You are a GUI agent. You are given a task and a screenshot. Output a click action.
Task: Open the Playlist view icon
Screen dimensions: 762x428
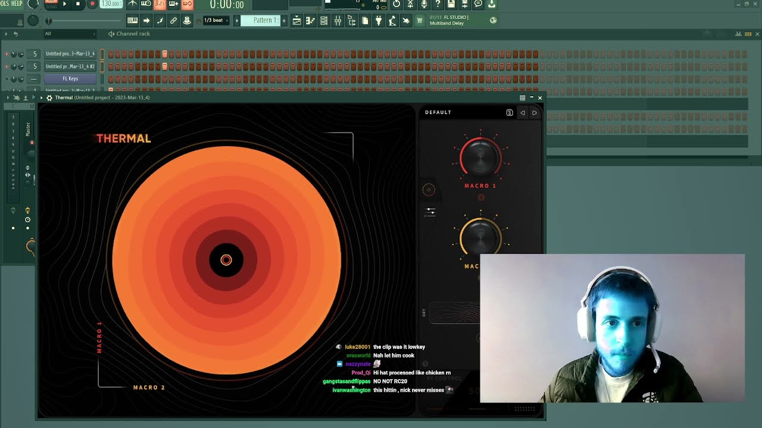click(x=296, y=20)
